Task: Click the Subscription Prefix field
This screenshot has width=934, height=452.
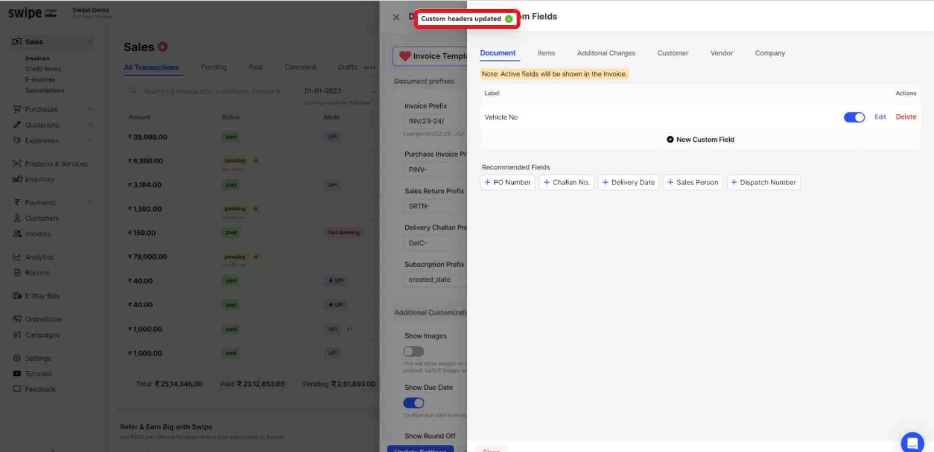Action: point(434,279)
